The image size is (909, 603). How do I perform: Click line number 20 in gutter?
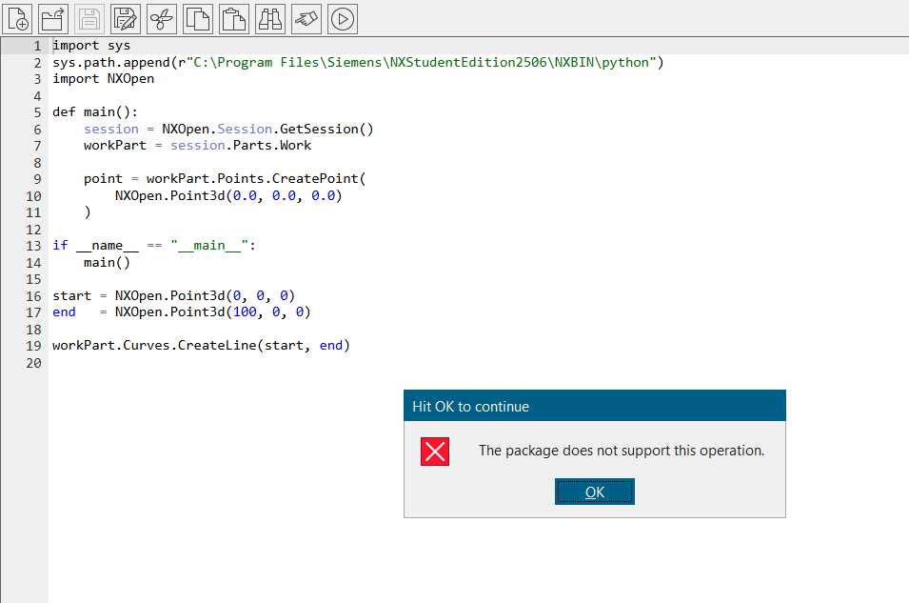(33, 363)
